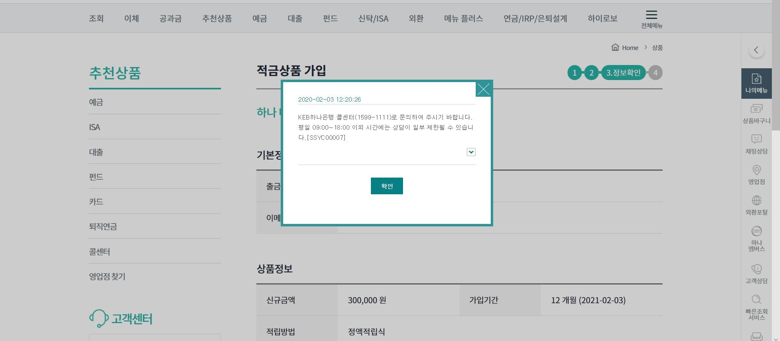Click step 1 circle indicator
Image resolution: width=780 pixels, height=341 pixels.
(x=574, y=73)
